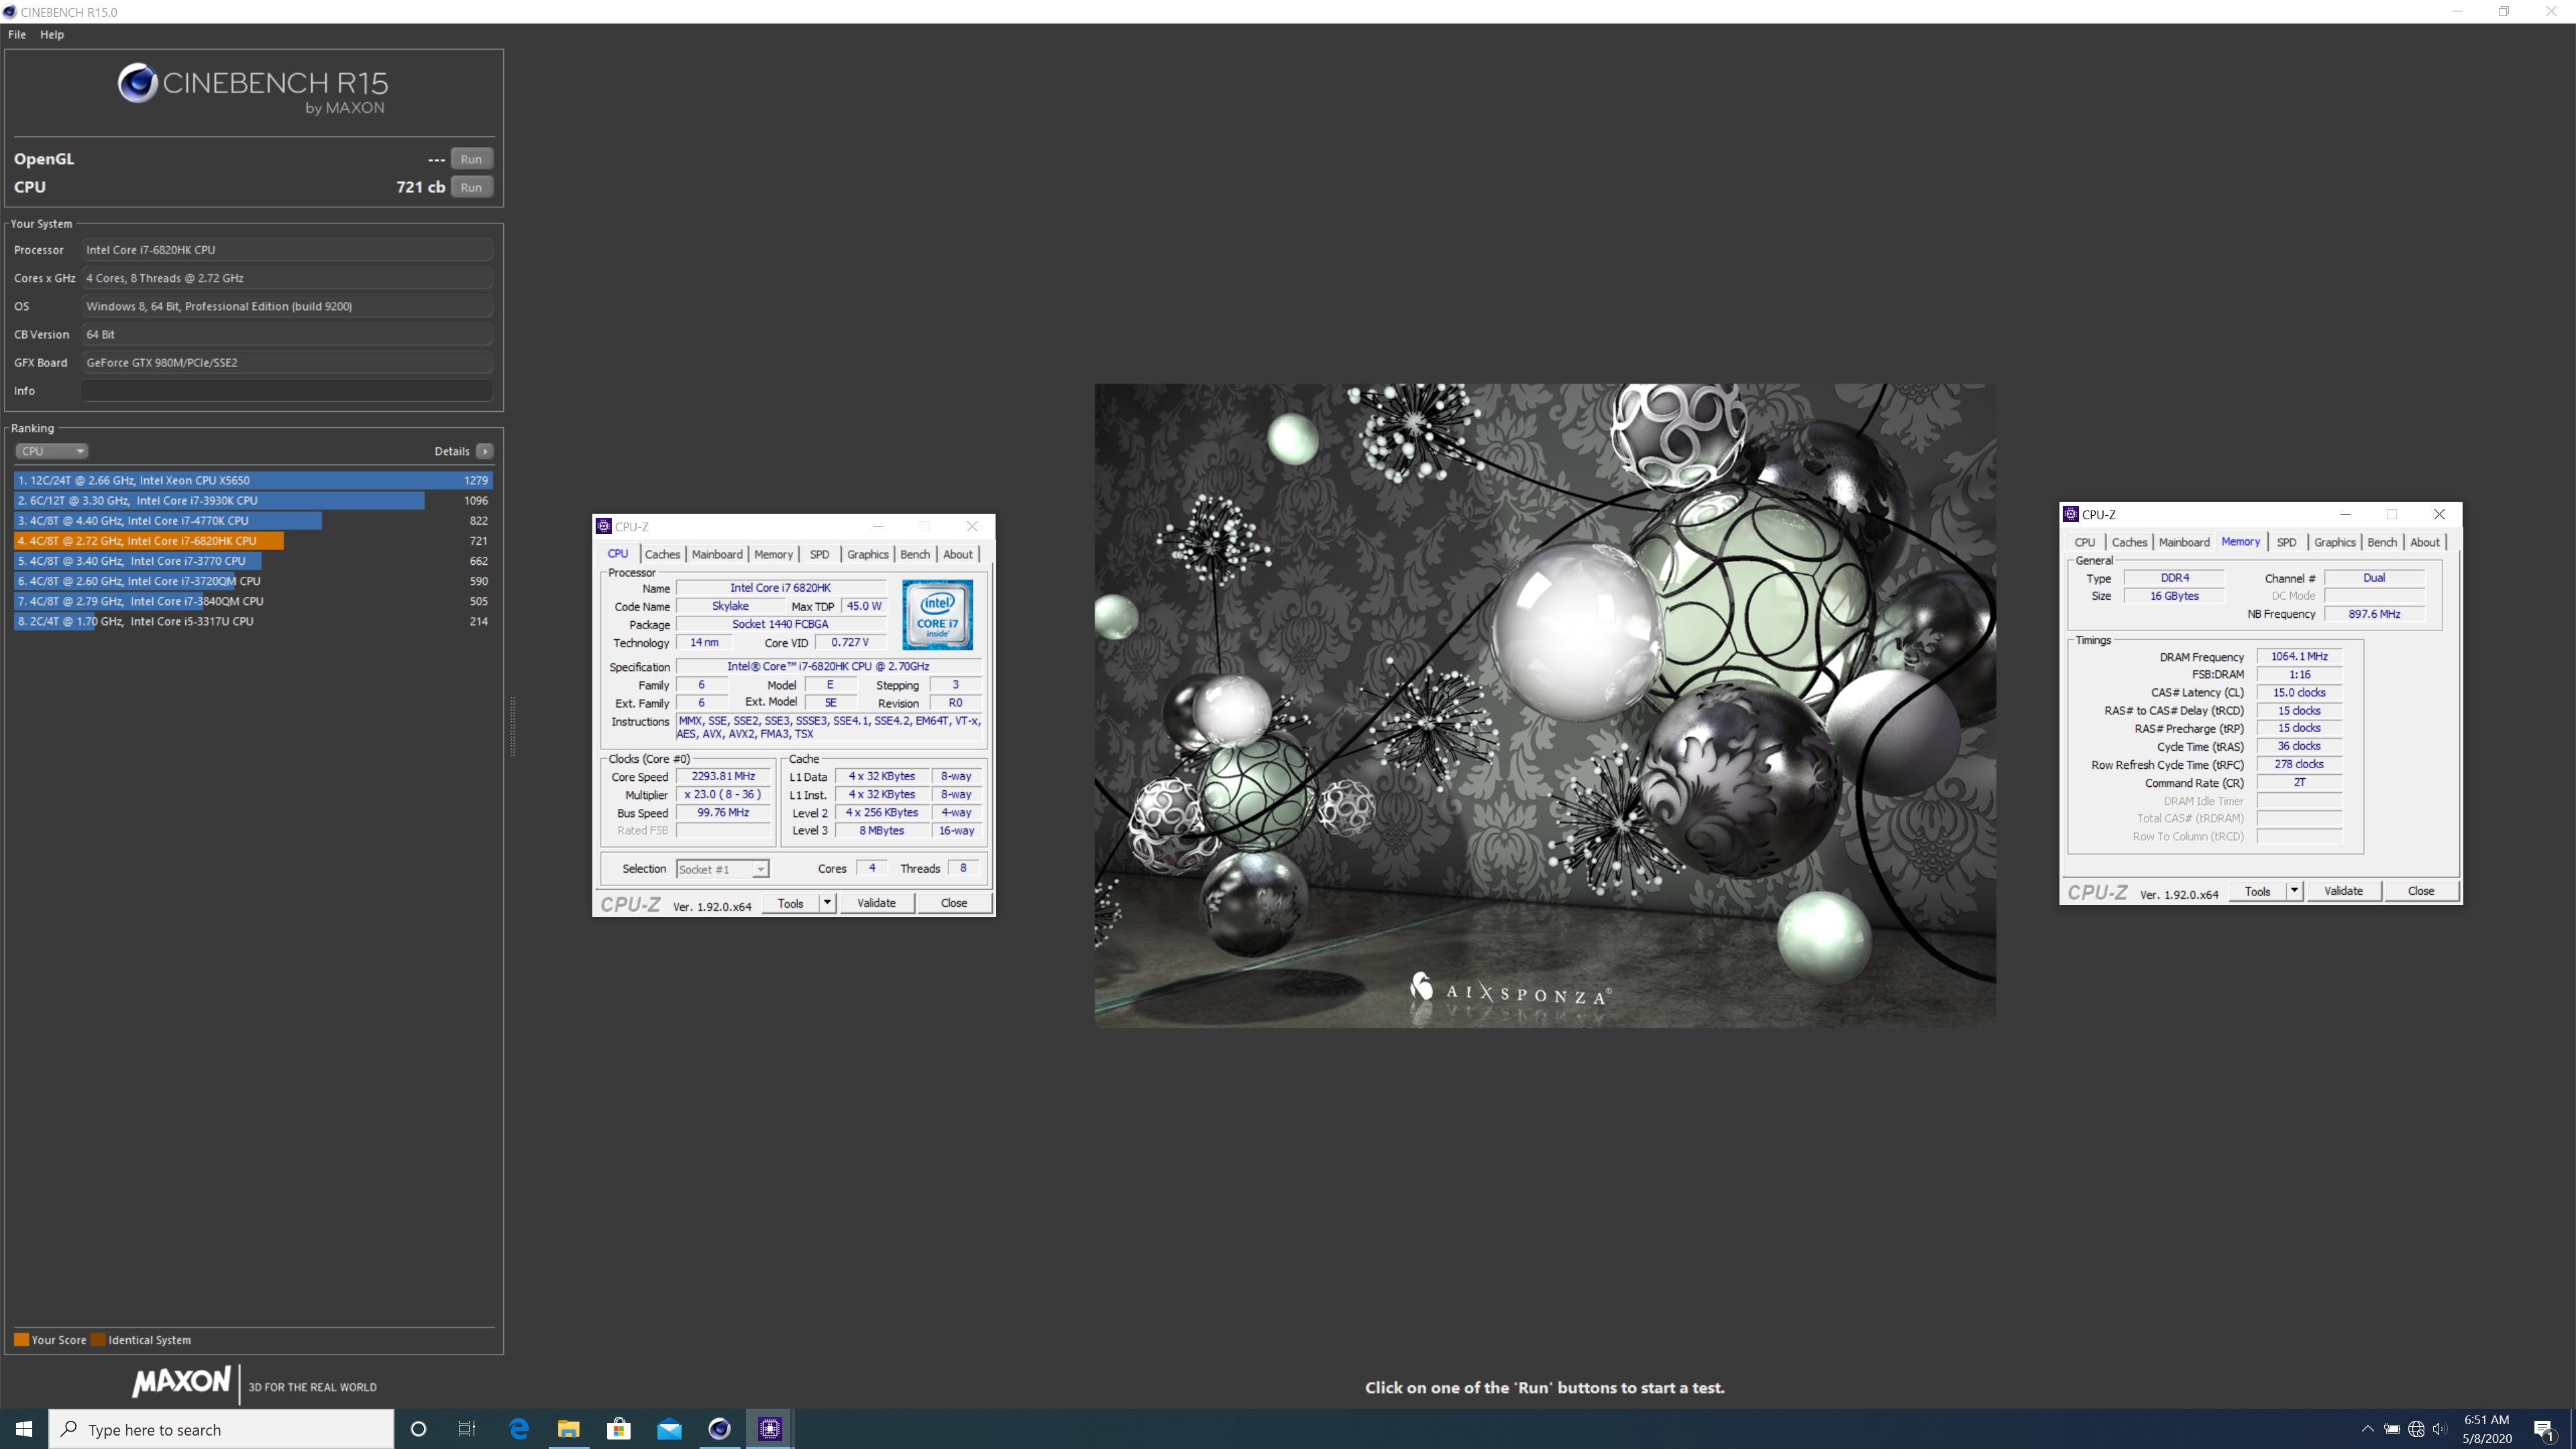Switch to Mainboard tab in right CPU-Z
2576x1449 pixels.
coord(2184,542)
